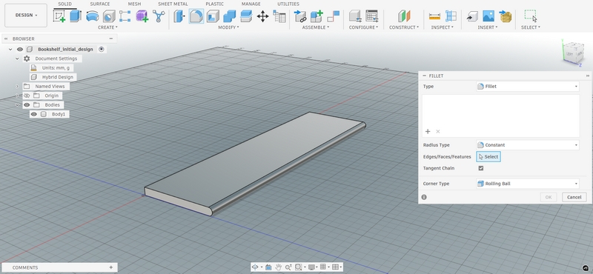Uncheck the Tangent Chain checkbox
Viewport: 593px width, 274px height.
[x=480, y=168]
